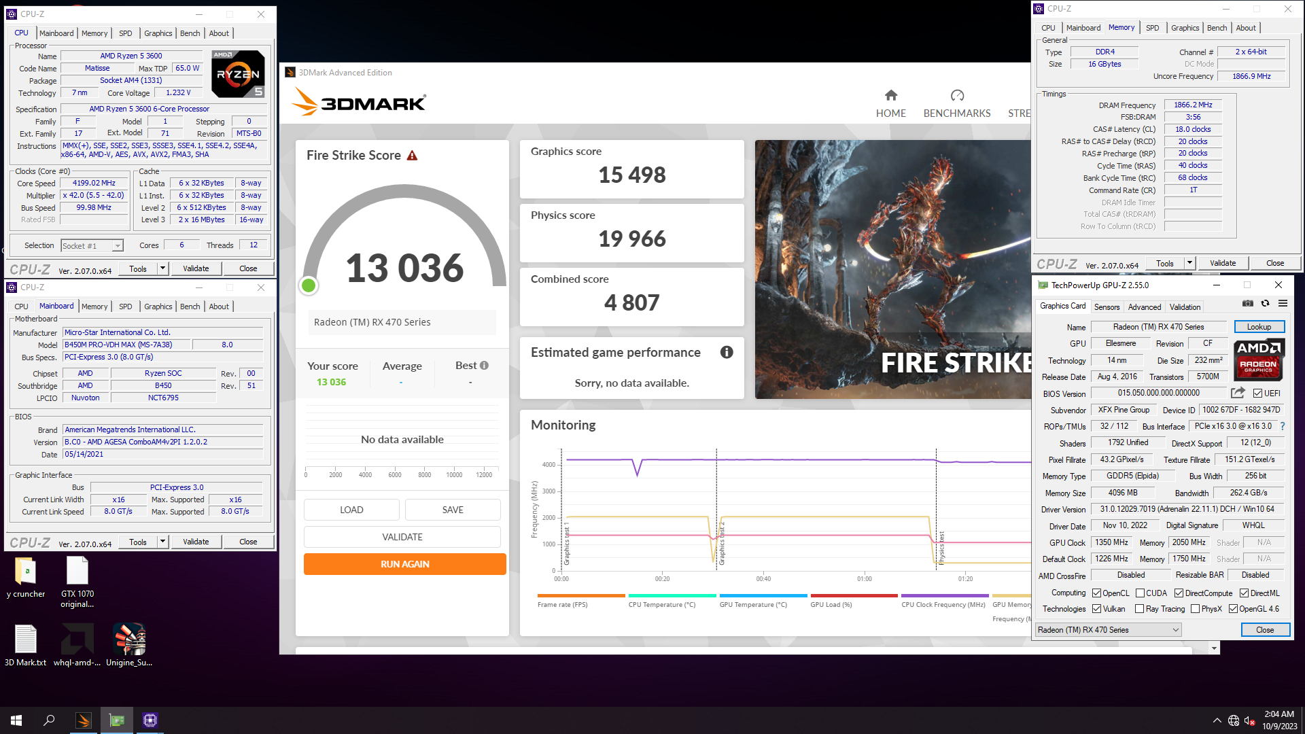Open the taskbar search icon
This screenshot has height=734, width=1305.
[x=49, y=720]
